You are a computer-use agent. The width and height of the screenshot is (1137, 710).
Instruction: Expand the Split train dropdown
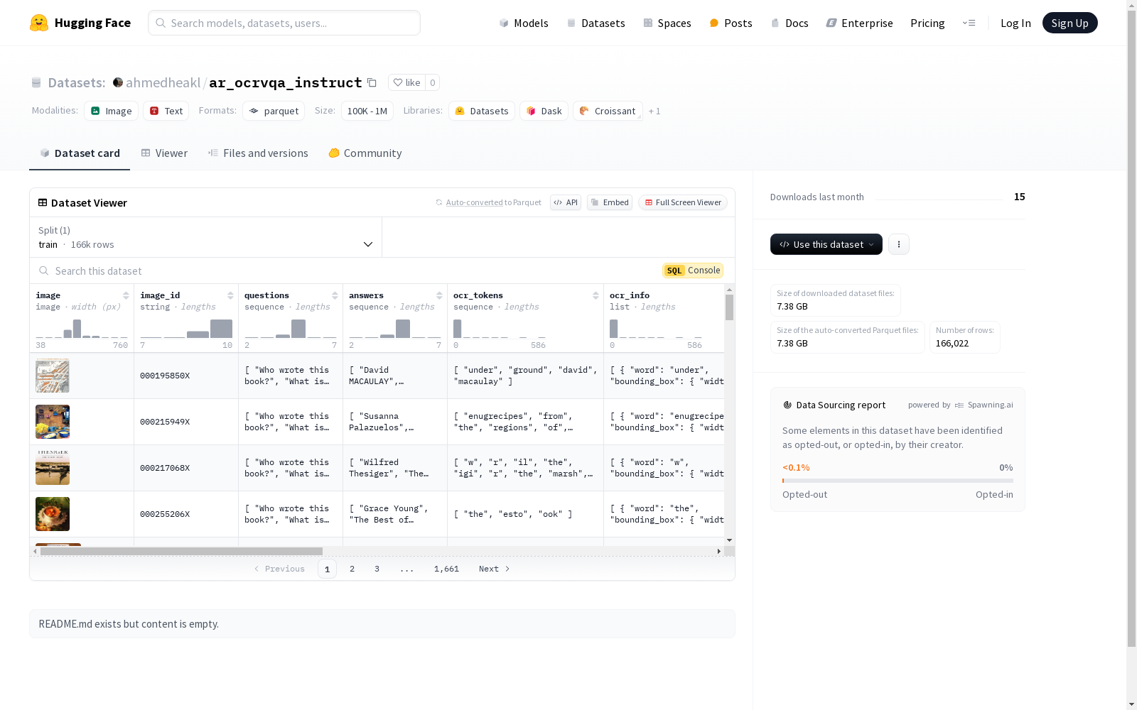tap(206, 237)
